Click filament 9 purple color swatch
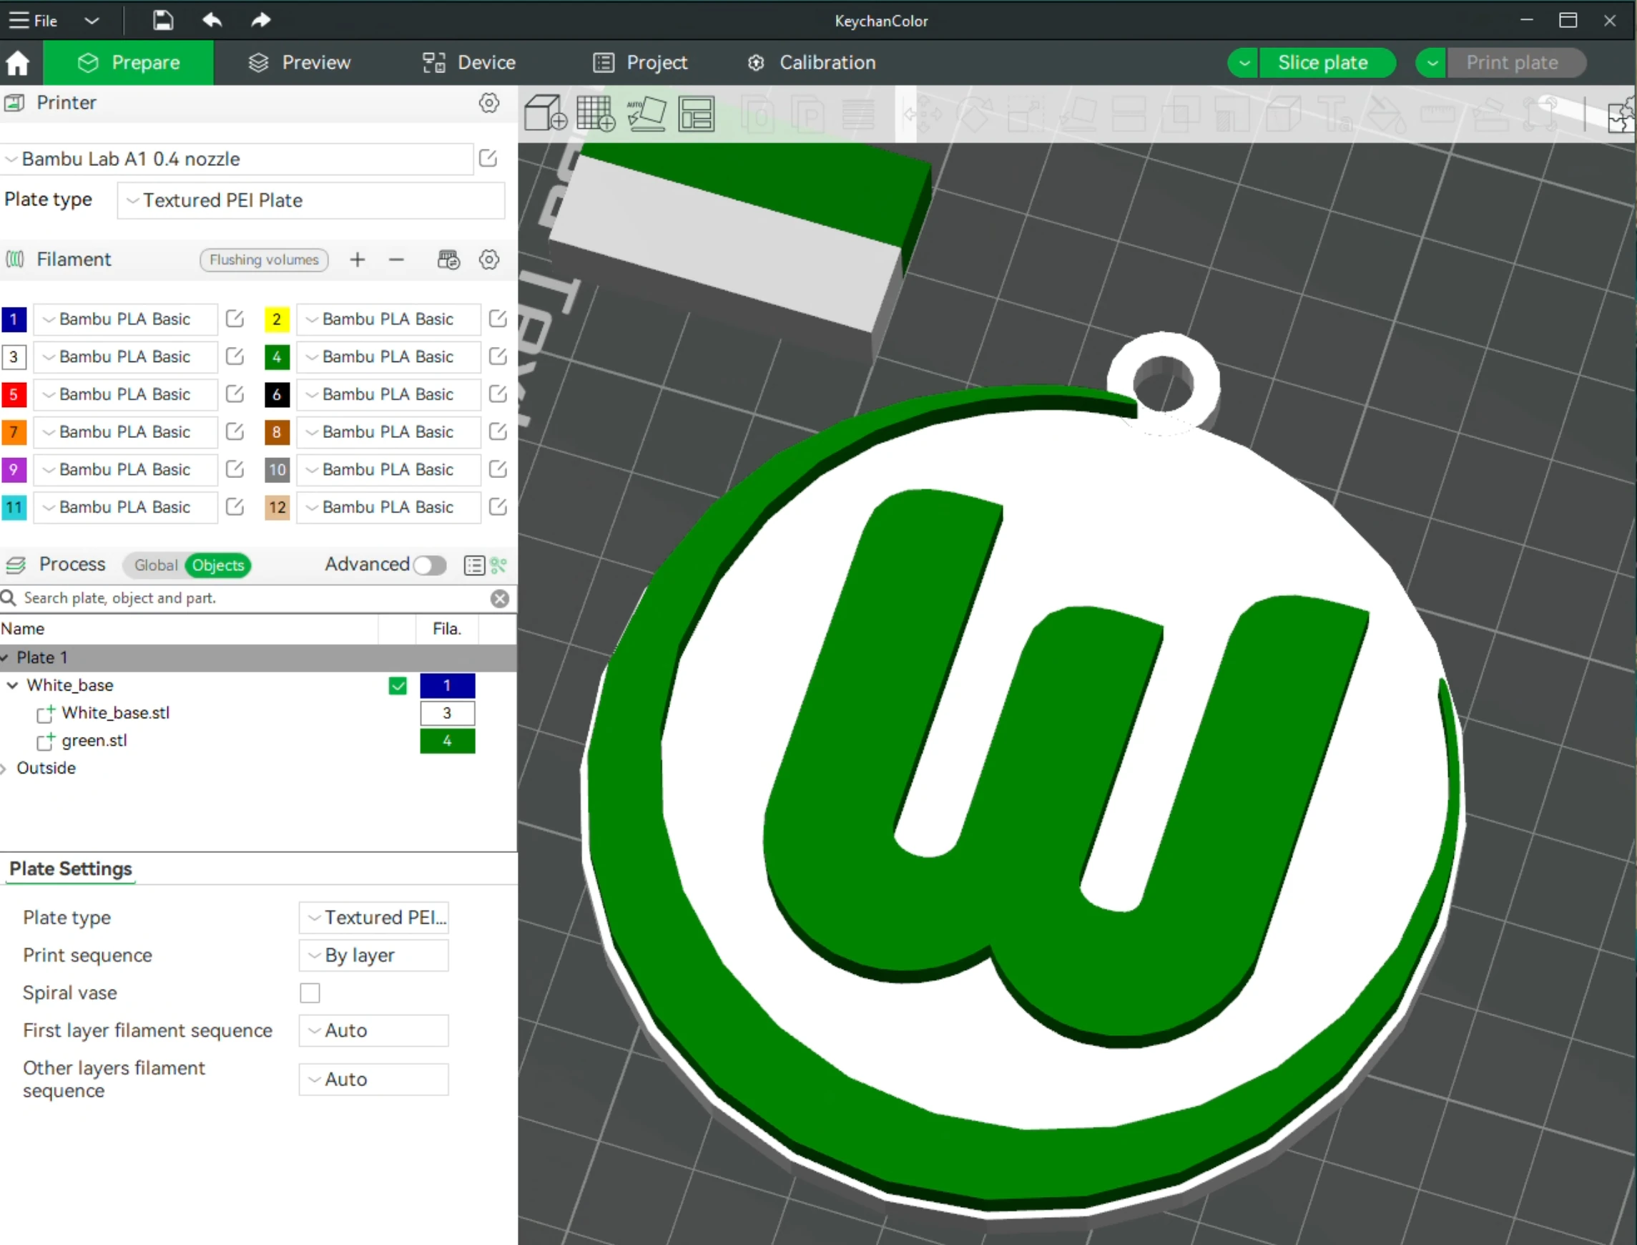This screenshot has height=1245, width=1637. point(14,469)
